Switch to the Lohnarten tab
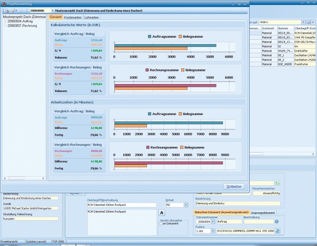Screen dimensions: 317x246 click(x=92, y=17)
